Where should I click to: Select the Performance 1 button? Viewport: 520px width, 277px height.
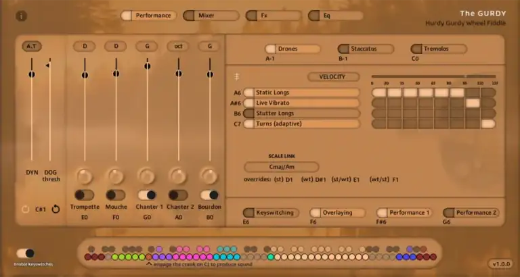[404, 213]
